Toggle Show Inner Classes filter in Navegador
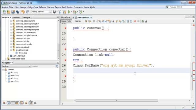The image size is (196, 110). click(x=22, y=103)
